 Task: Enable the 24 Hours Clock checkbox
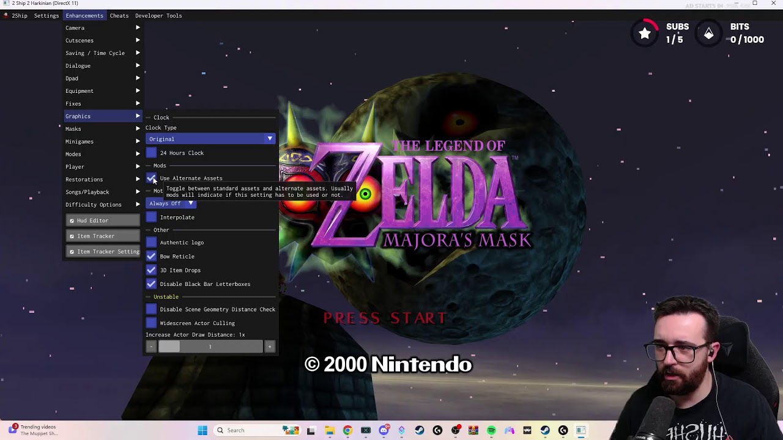click(x=151, y=153)
